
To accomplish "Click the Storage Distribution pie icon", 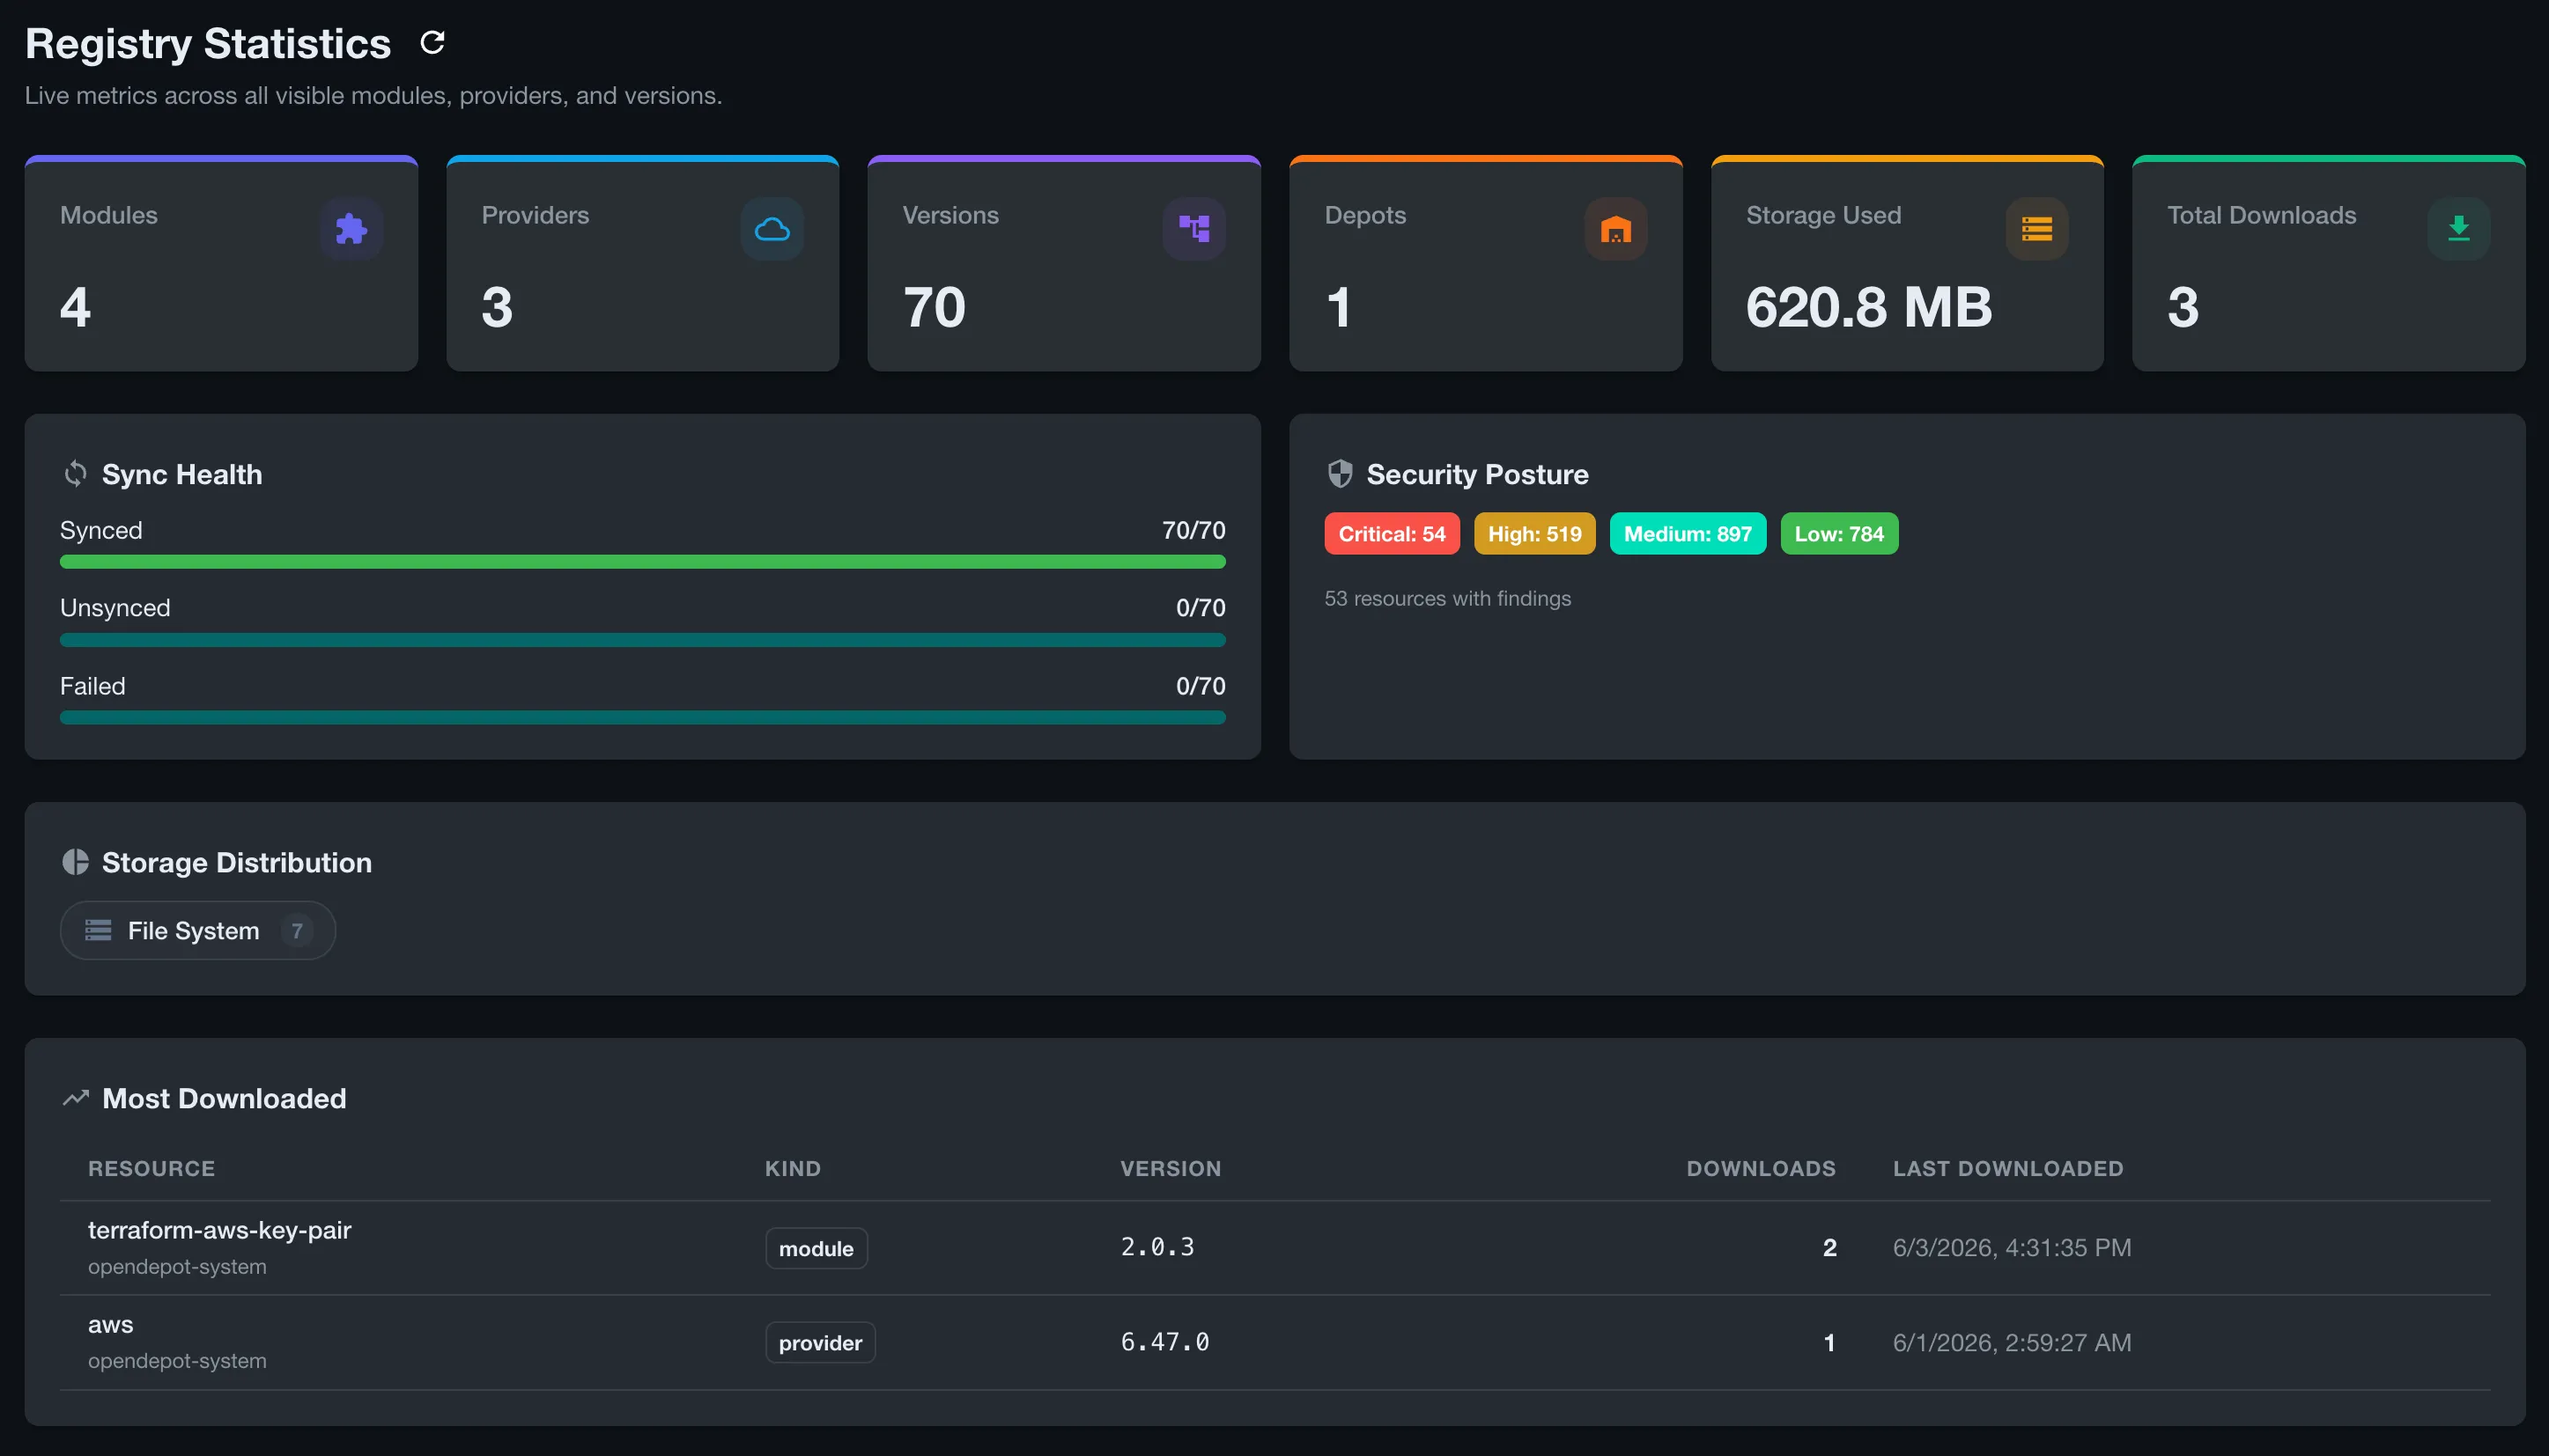I will 75,862.
